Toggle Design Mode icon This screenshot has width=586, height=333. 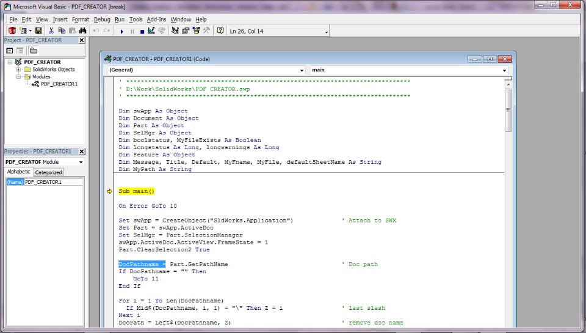151,31
